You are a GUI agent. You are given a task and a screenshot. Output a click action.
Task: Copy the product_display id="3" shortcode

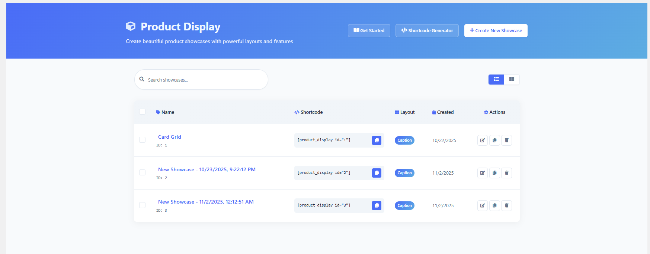click(x=377, y=205)
